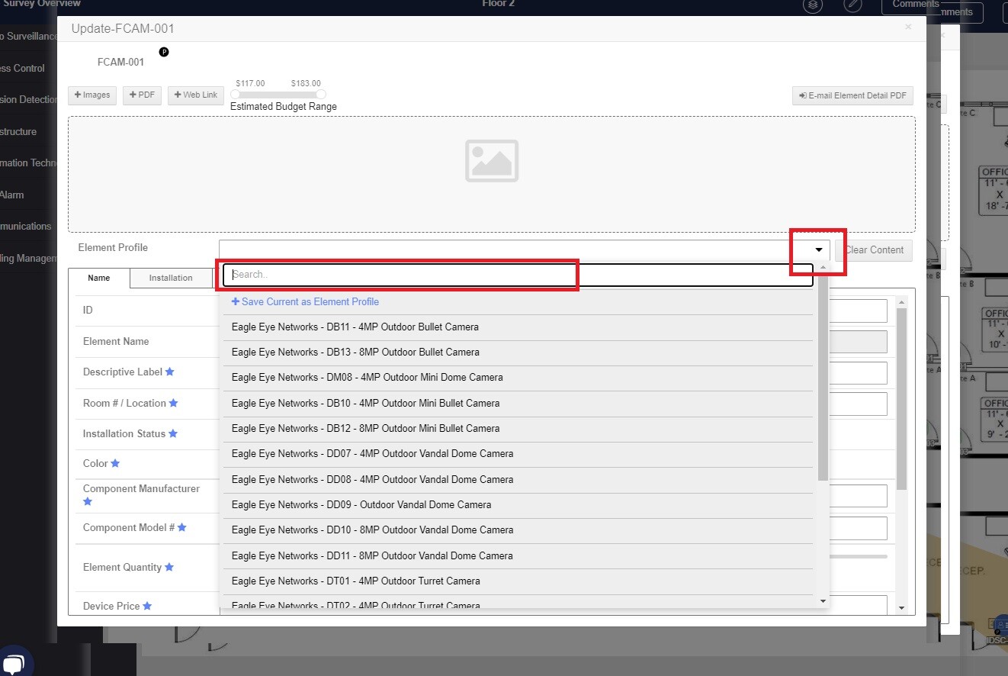Click the PDF attach button
1008x676 pixels.
pyautogui.click(x=142, y=95)
